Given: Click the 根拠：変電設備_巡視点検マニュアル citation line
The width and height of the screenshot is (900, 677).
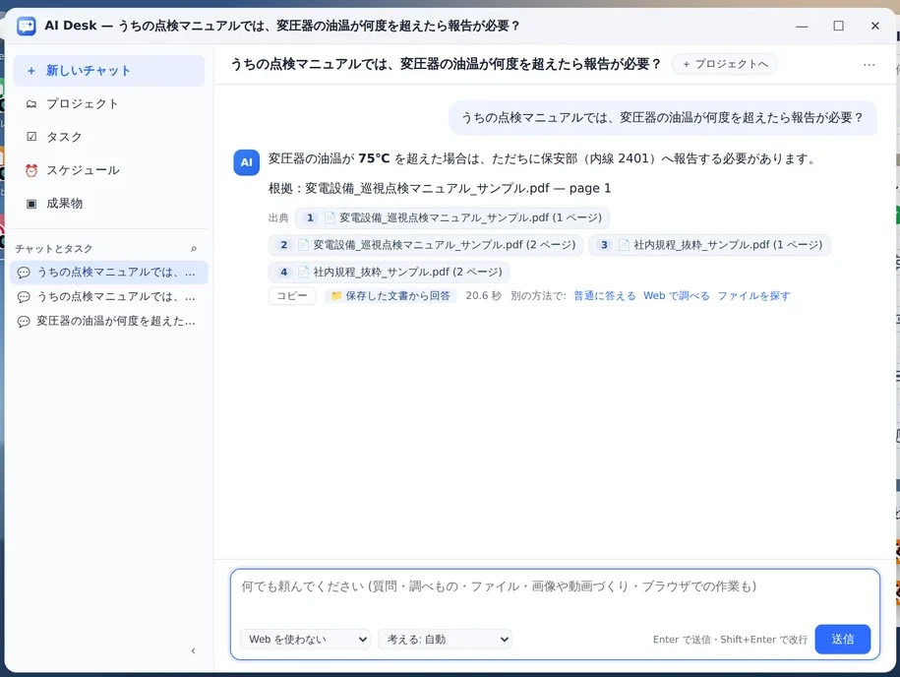Looking at the screenshot, I should pyautogui.click(x=440, y=188).
